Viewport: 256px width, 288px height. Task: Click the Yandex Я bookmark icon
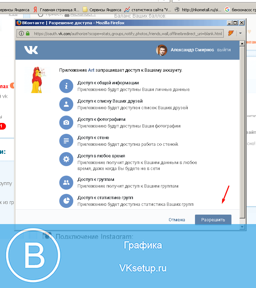35,9
